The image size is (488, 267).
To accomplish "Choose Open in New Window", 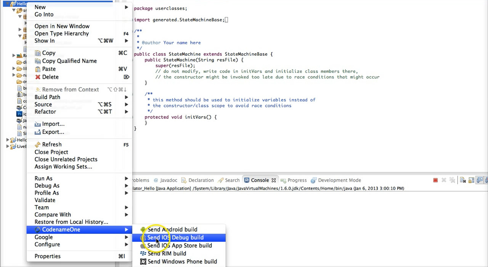I will pyautogui.click(x=79, y=26).
